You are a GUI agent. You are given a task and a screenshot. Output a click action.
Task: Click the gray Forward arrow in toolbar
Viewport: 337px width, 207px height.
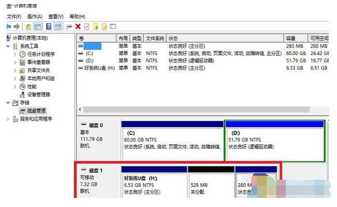(x=17, y=27)
